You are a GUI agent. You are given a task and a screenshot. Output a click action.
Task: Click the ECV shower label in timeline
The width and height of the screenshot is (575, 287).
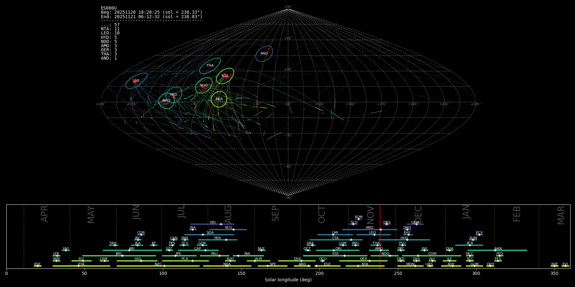[x=479, y=233]
